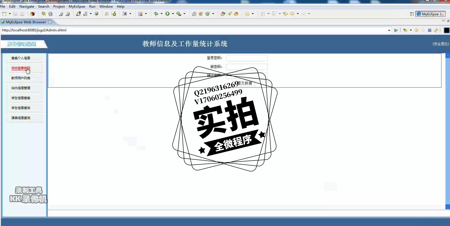Image resolution: width=450 pixels, height=226 pixels.
Task: Expand the New file dropdown arrow
Action: (x=10, y=14)
